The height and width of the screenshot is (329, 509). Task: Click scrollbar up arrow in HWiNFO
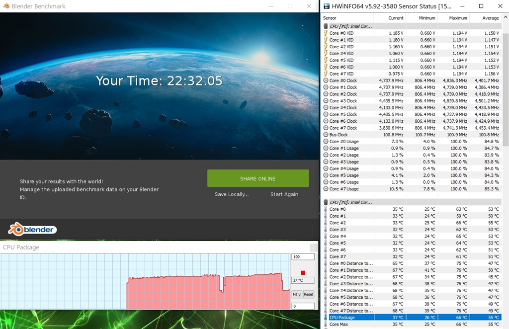click(x=506, y=18)
